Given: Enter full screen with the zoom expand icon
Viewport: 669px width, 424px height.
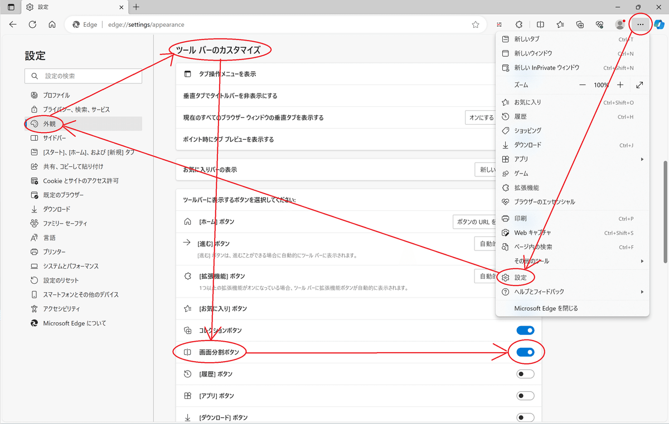Looking at the screenshot, I should (639, 85).
